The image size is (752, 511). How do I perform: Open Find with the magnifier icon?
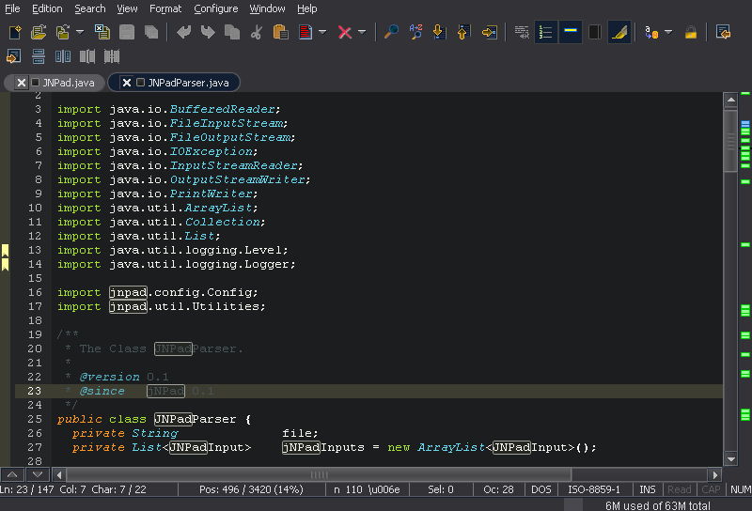click(392, 33)
